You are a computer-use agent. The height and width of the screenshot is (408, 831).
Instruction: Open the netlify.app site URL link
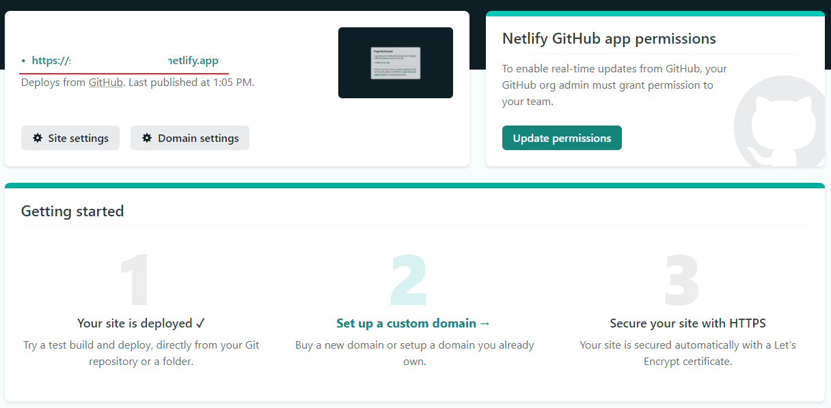point(125,61)
